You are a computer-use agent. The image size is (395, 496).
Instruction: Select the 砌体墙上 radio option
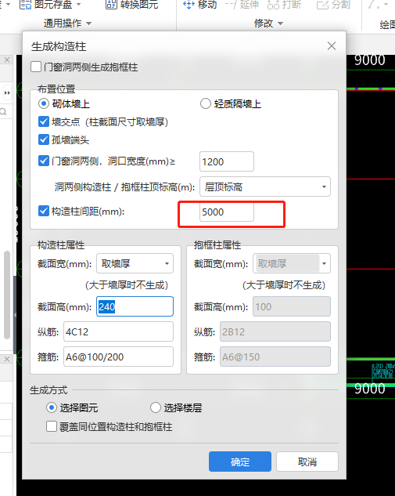click(x=44, y=103)
